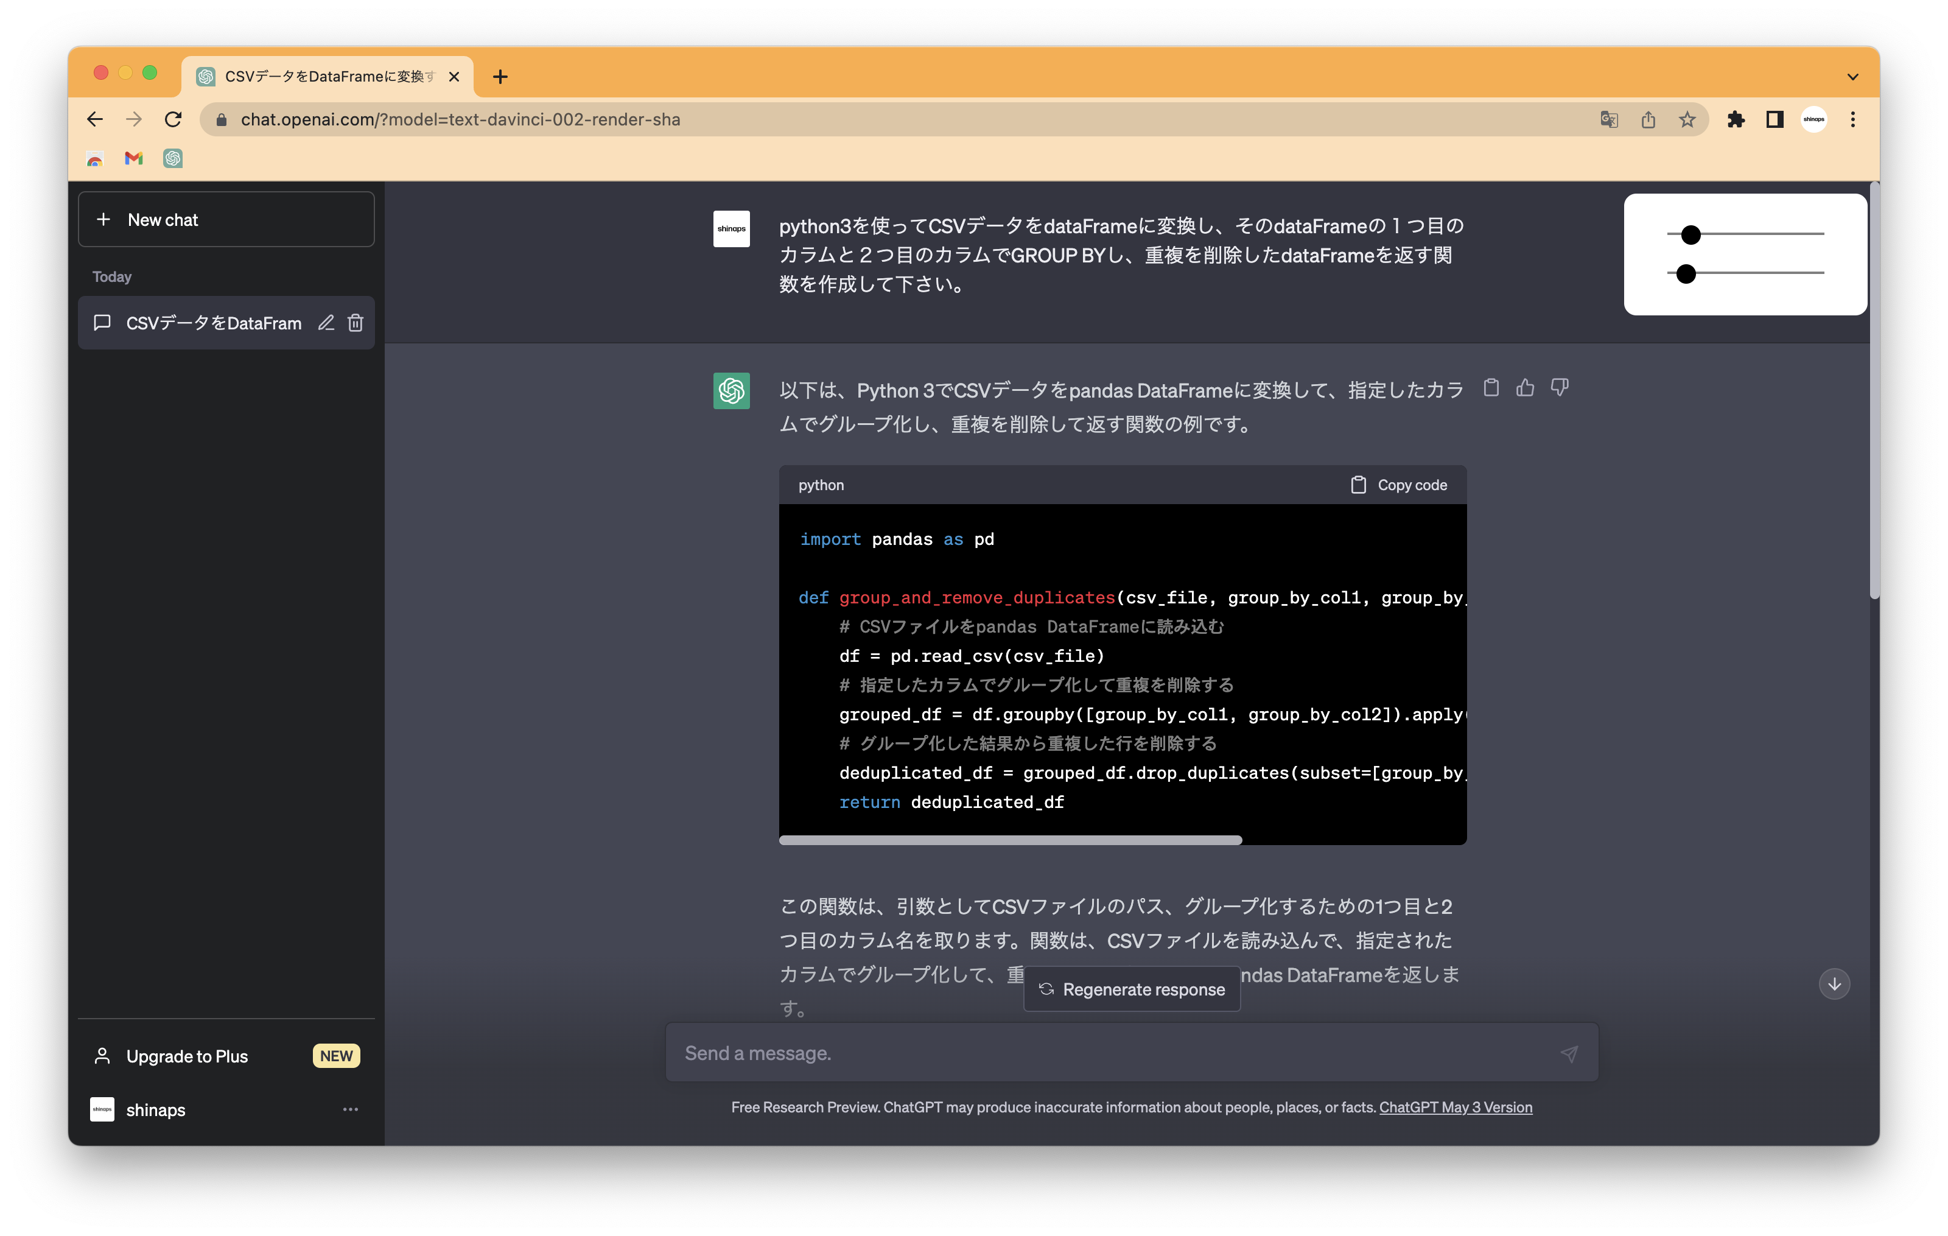This screenshot has height=1236, width=1948.
Task: Open the rainbow bookmark in bookmarks bar
Action: [94, 158]
